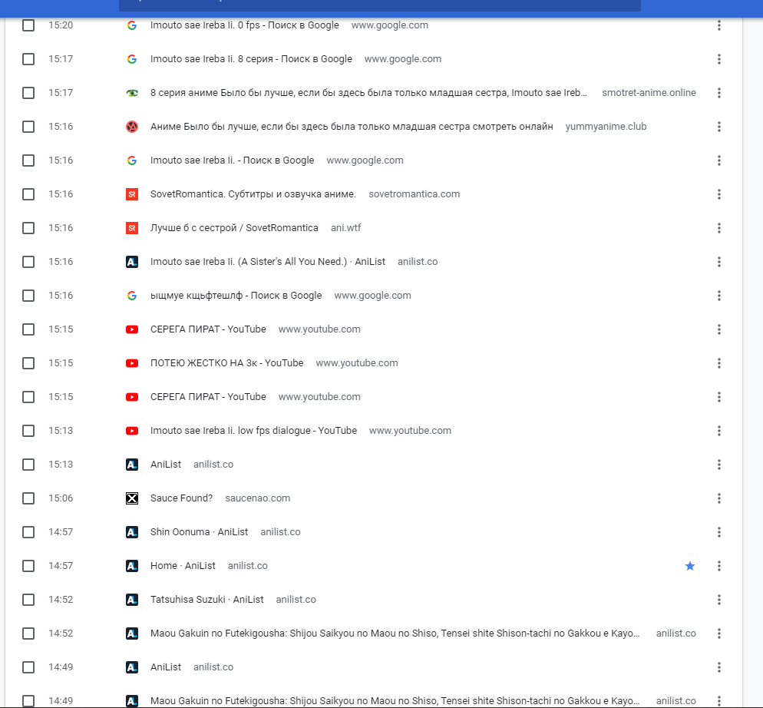
Task: Open more actions for yummyanime.club entry
Action: pos(718,127)
